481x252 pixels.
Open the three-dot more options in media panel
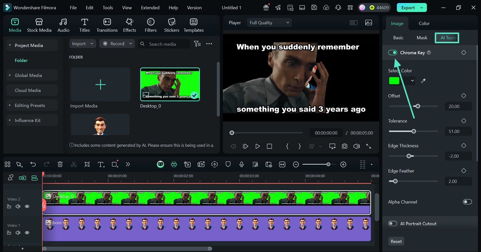[209, 44]
